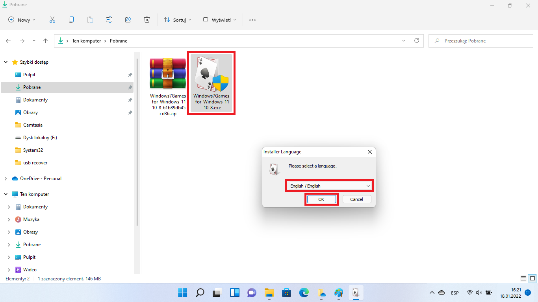
Task: Click the ESP language indicator
Action: pyautogui.click(x=455, y=293)
